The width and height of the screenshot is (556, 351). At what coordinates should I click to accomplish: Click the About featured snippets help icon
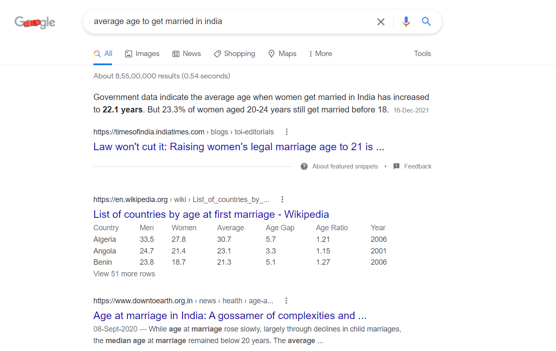coord(304,166)
